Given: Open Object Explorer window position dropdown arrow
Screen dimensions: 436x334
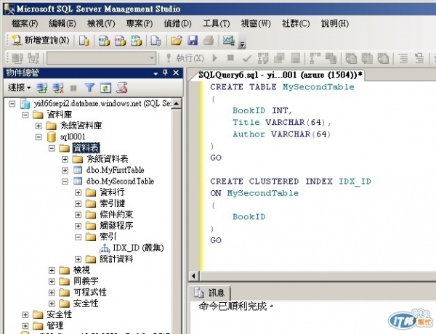Looking at the screenshot, I should click(156, 73).
